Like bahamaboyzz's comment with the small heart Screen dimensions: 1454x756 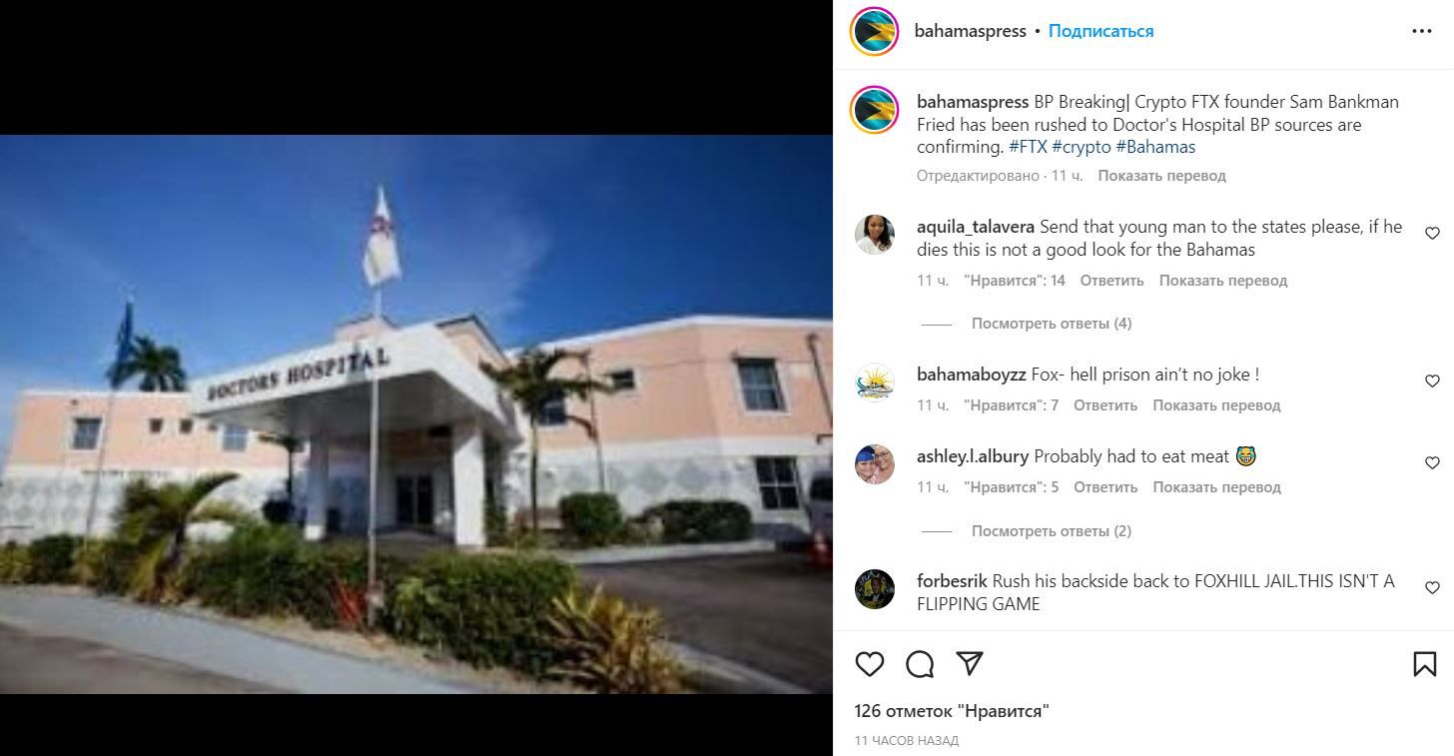1432,381
